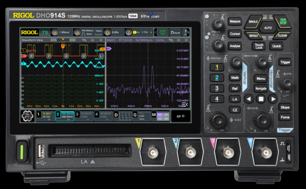This screenshot has height=189, width=306.
Task: Toggle the RUN/STOP hardware key
Action: (283, 21)
